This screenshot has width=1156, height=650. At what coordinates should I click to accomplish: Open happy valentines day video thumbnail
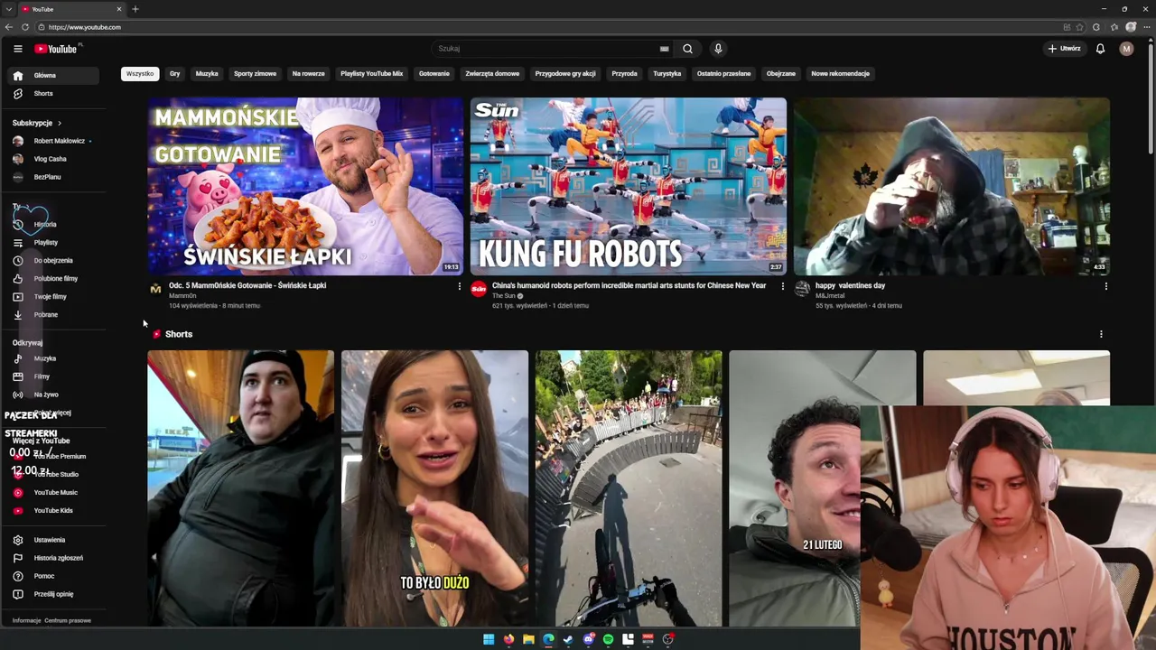click(952, 186)
